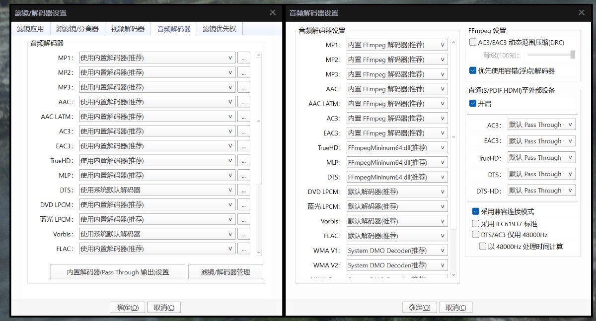Click the 滤镜/解码器管理 button
Screen dimensions: 596x321
pyautogui.click(x=225, y=272)
